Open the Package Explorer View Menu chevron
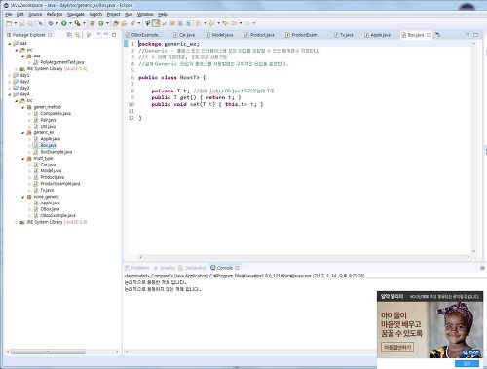487x369 pixels. tap(98, 34)
